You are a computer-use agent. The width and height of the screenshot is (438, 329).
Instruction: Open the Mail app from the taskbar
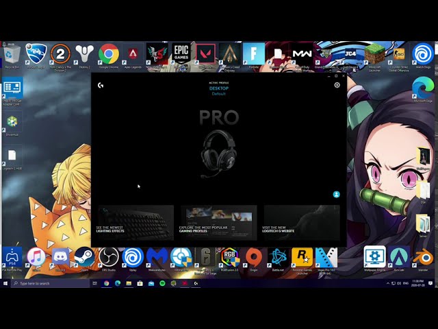[151, 283]
